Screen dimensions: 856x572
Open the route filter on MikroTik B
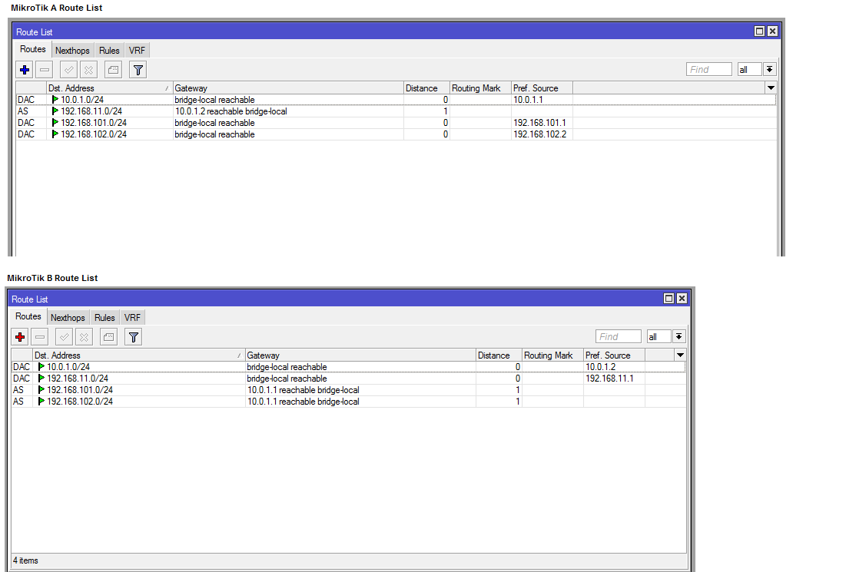[x=132, y=336]
